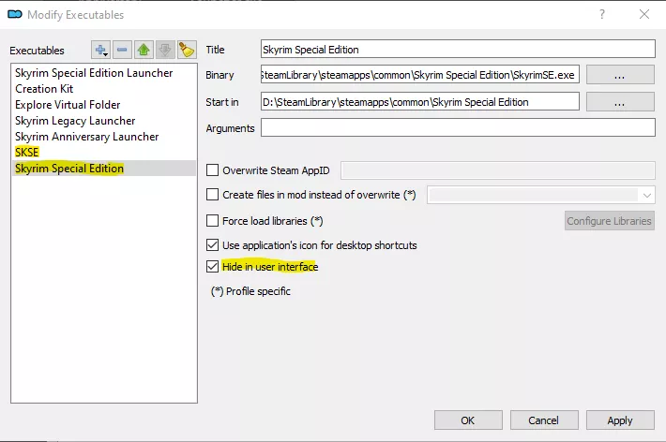Click the question mark help button

pos(602,14)
